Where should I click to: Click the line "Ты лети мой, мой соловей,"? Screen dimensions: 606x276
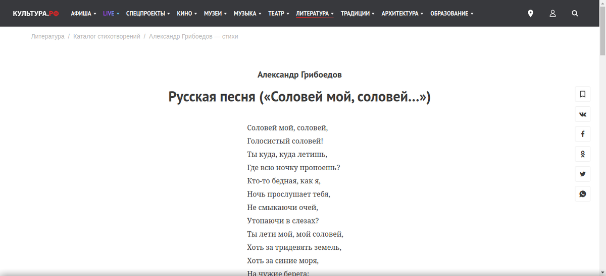tap(295, 234)
